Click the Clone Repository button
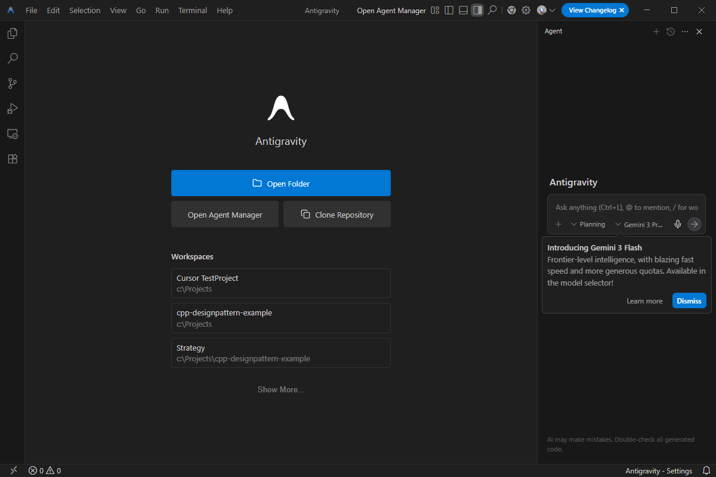716x477 pixels. [337, 214]
